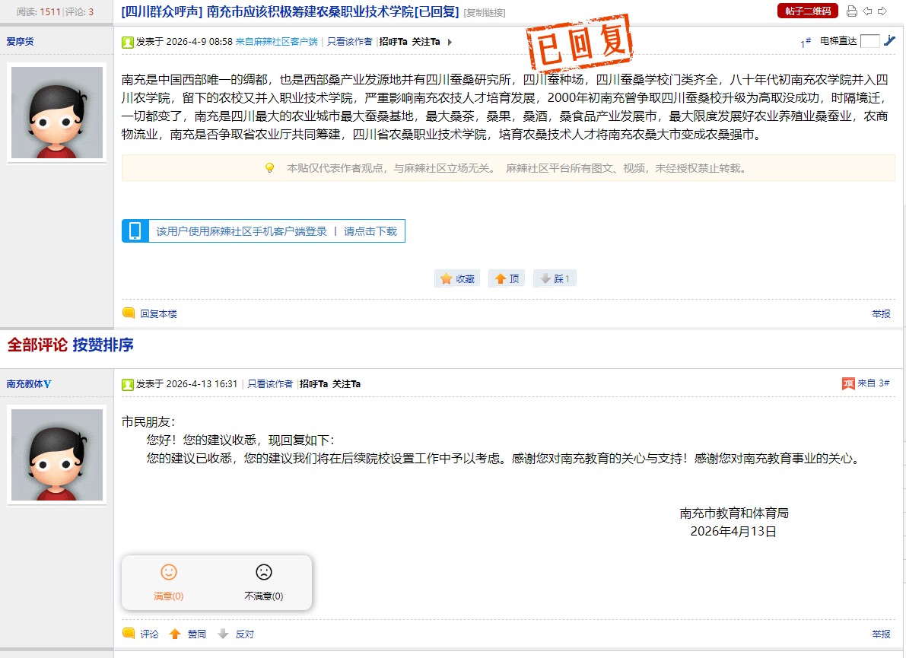Viewport: 906px width, 658px height.
Task: Click the print post icon
Action: click(851, 11)
